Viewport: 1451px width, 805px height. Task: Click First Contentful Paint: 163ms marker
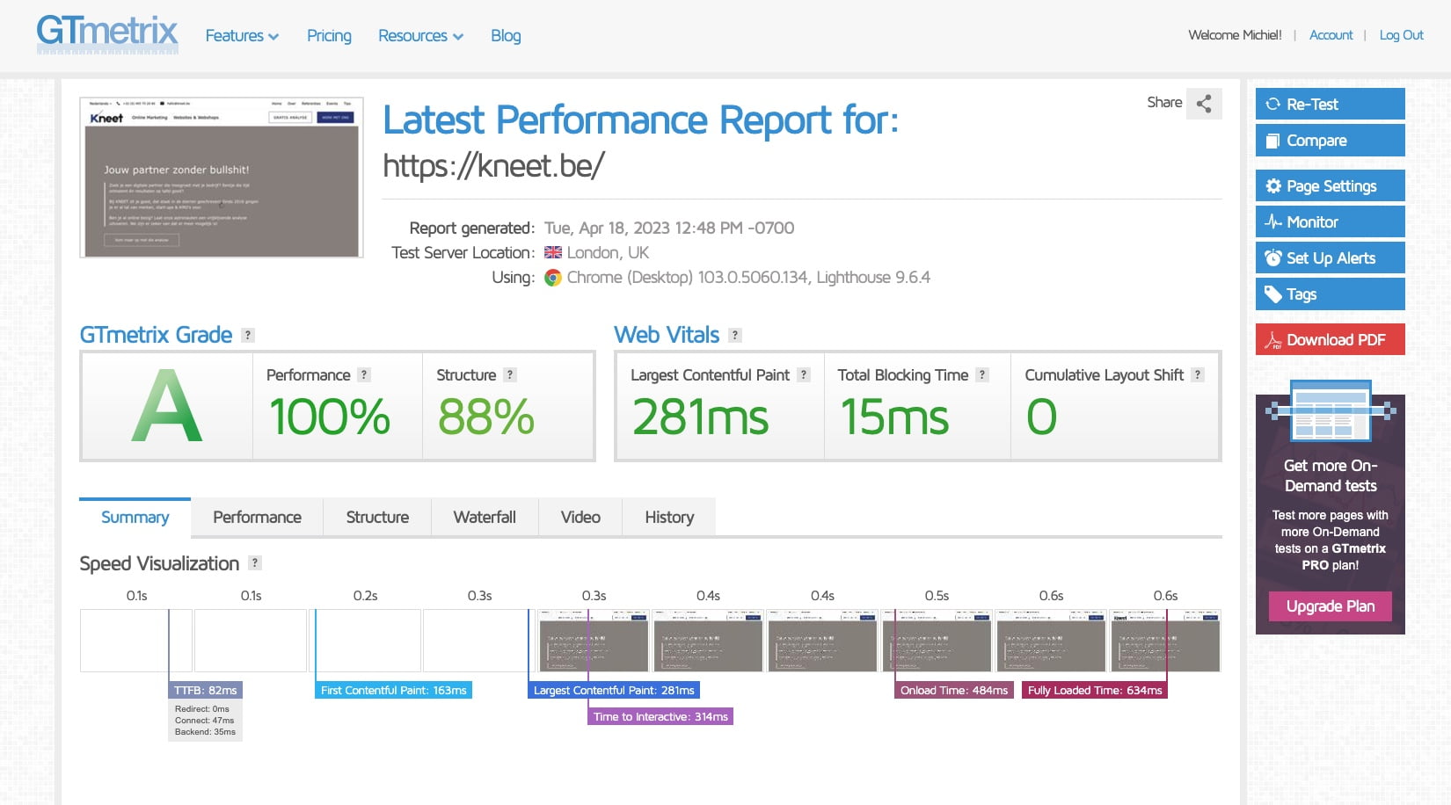[x=394, y=691]
